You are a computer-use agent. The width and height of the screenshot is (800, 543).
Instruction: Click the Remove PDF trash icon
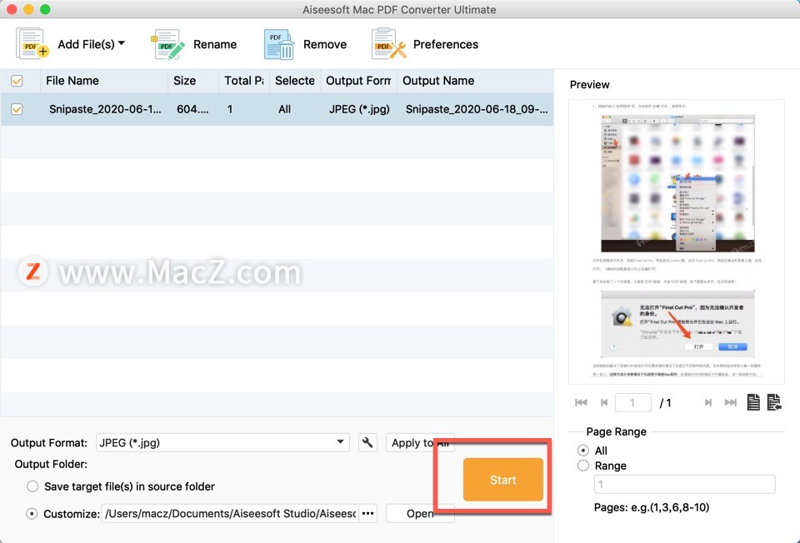point(279,44)
